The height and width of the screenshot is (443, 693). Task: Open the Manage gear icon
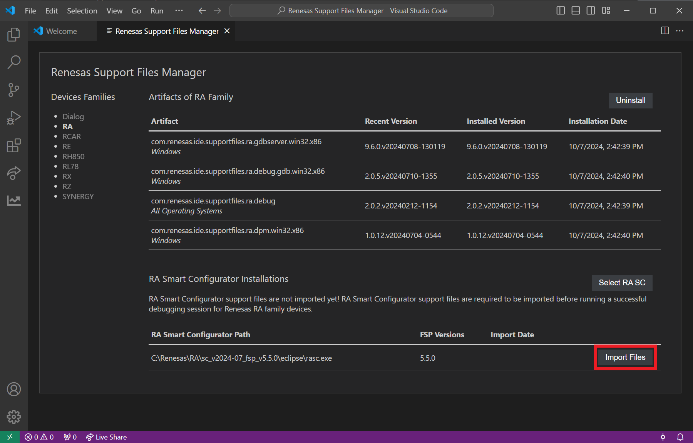point(14,417)
